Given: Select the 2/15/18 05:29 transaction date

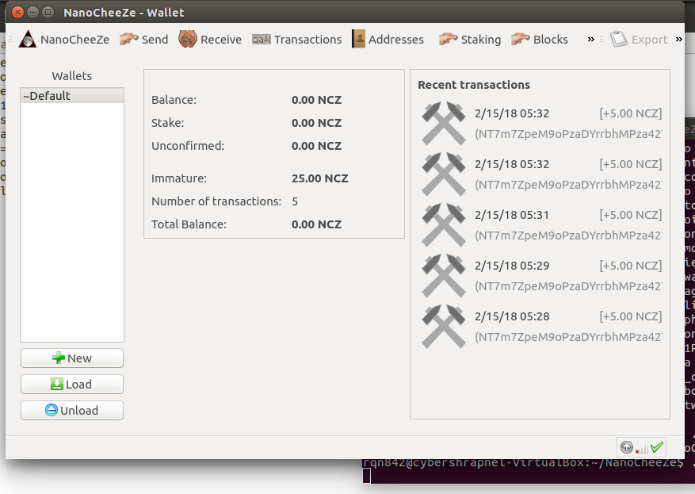Looking at the screenshot, I should (x=512, y=266).
